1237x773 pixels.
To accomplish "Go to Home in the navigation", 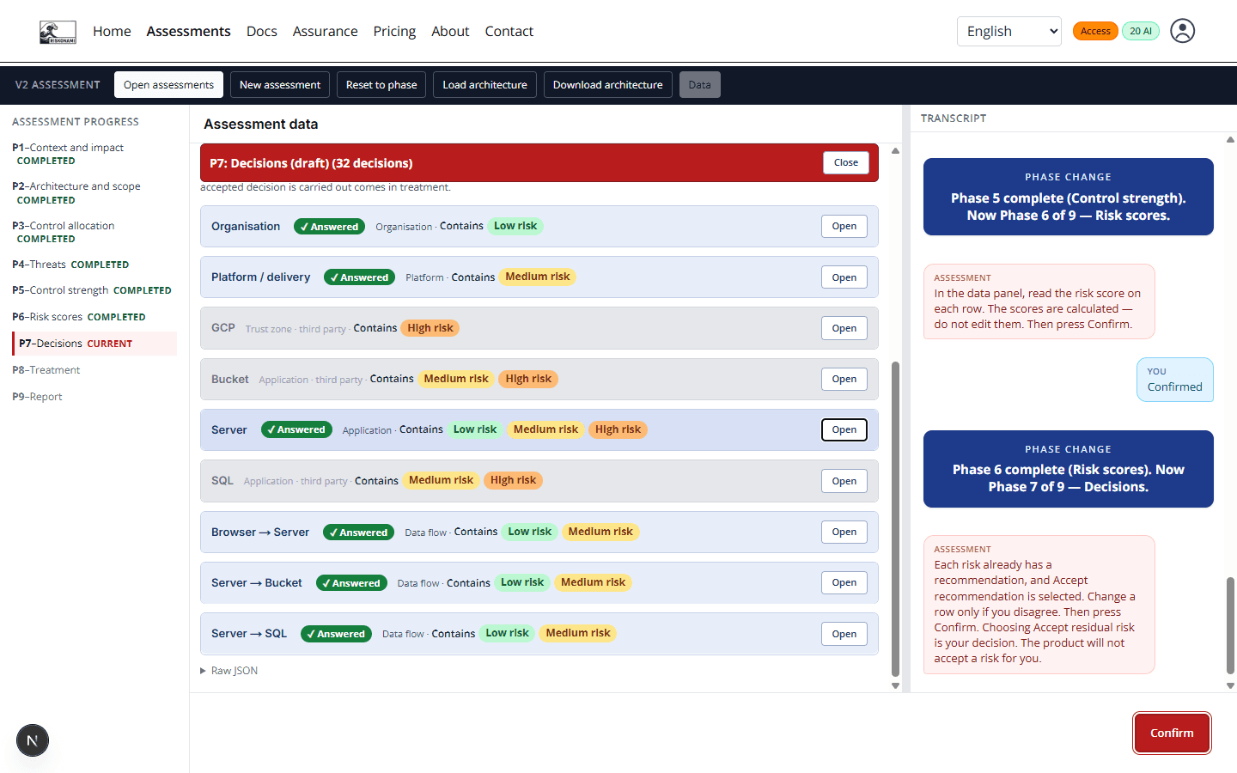I will click(x=112, y=31).
